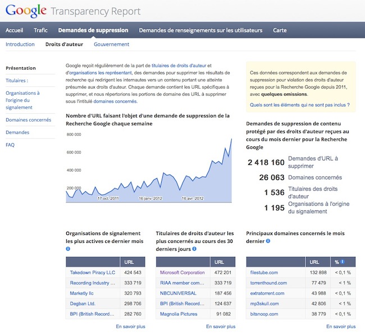This screenshot has width=365, height=336.
Task: Open the Trafic menu item
Action: [40, 30]
